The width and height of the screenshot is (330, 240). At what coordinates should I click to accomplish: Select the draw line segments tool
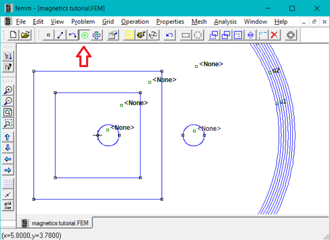pos(60,35)
